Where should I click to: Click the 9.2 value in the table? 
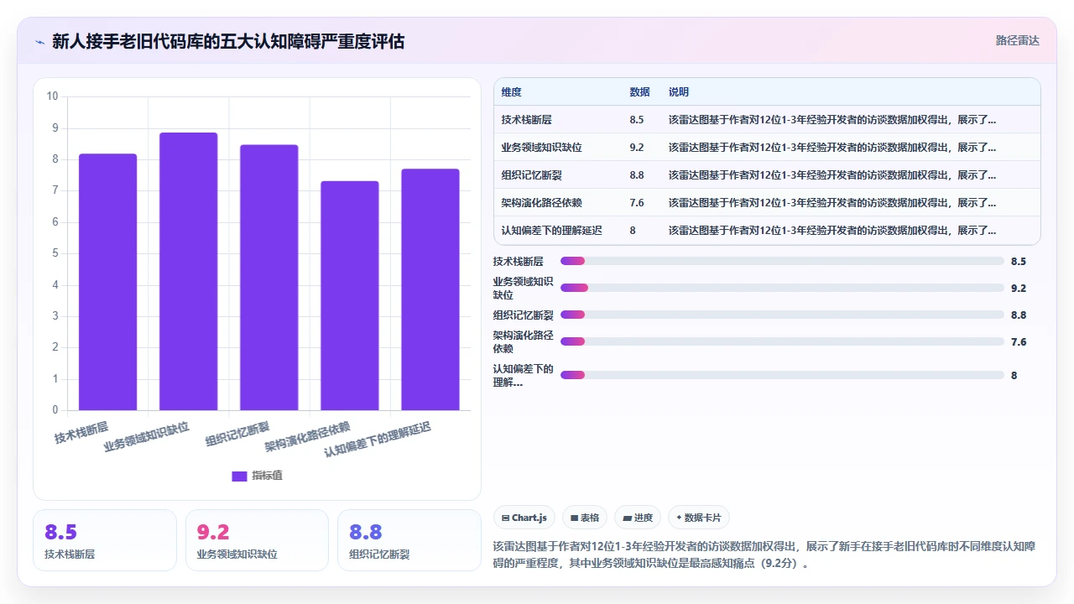point(637,148)
